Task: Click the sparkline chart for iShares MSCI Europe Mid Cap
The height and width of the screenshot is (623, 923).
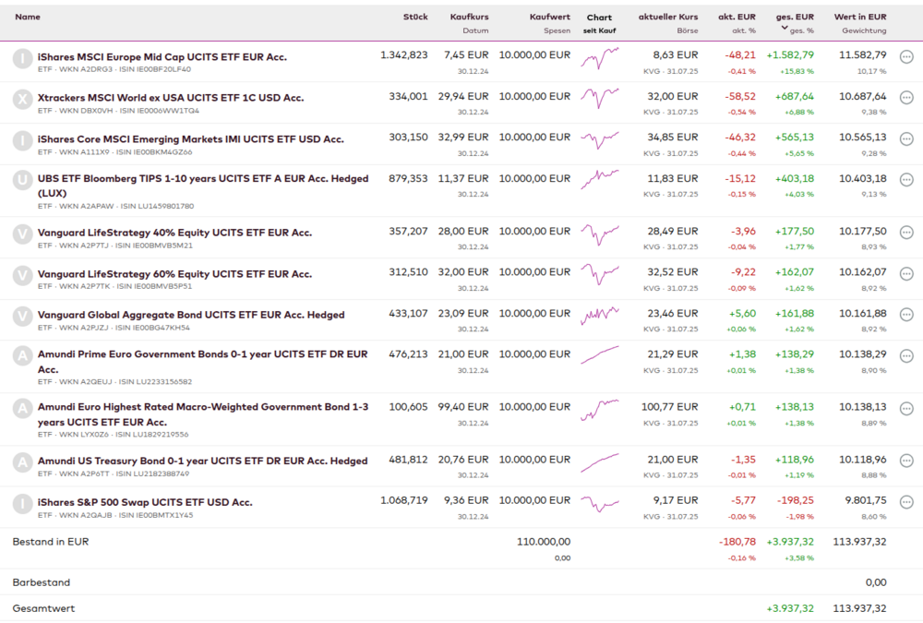Action: tap(599, 58)
